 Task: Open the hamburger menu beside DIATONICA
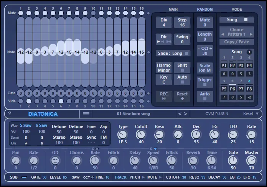pyautogui.click(x=86, y=114)
